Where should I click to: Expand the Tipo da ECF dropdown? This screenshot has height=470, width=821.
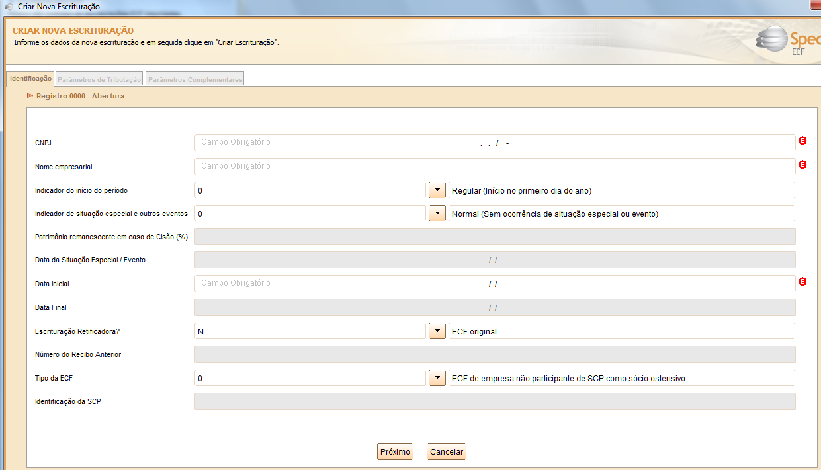pos(437,378)
